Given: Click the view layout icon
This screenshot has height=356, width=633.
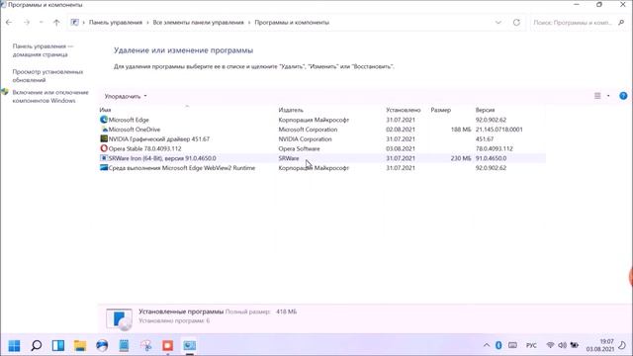Looking at the screenshot, I should 597,96.
